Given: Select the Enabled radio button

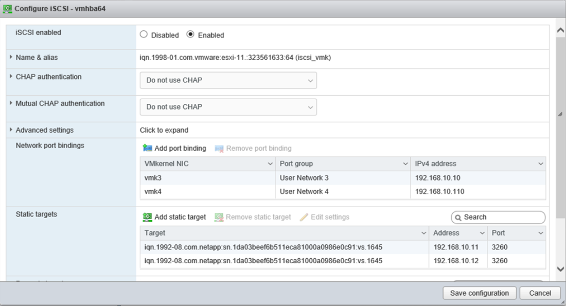Looking at the screenshot, I should pos(190,34).
